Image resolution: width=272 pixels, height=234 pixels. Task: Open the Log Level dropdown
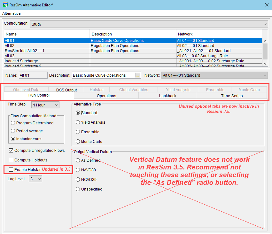(35, 179)
